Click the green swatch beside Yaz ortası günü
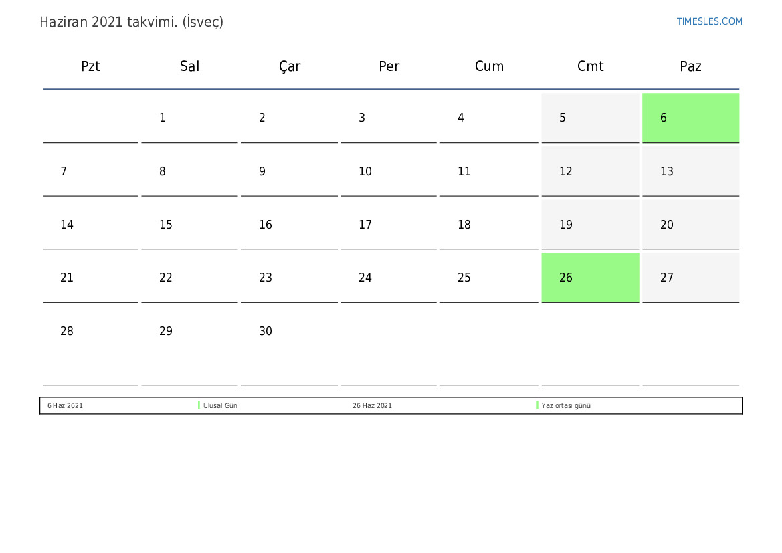The width and height of the screenshot is (782, 553). [538, 405]
